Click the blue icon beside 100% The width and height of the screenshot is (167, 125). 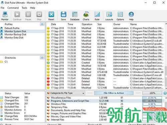[x=165, y=93]
